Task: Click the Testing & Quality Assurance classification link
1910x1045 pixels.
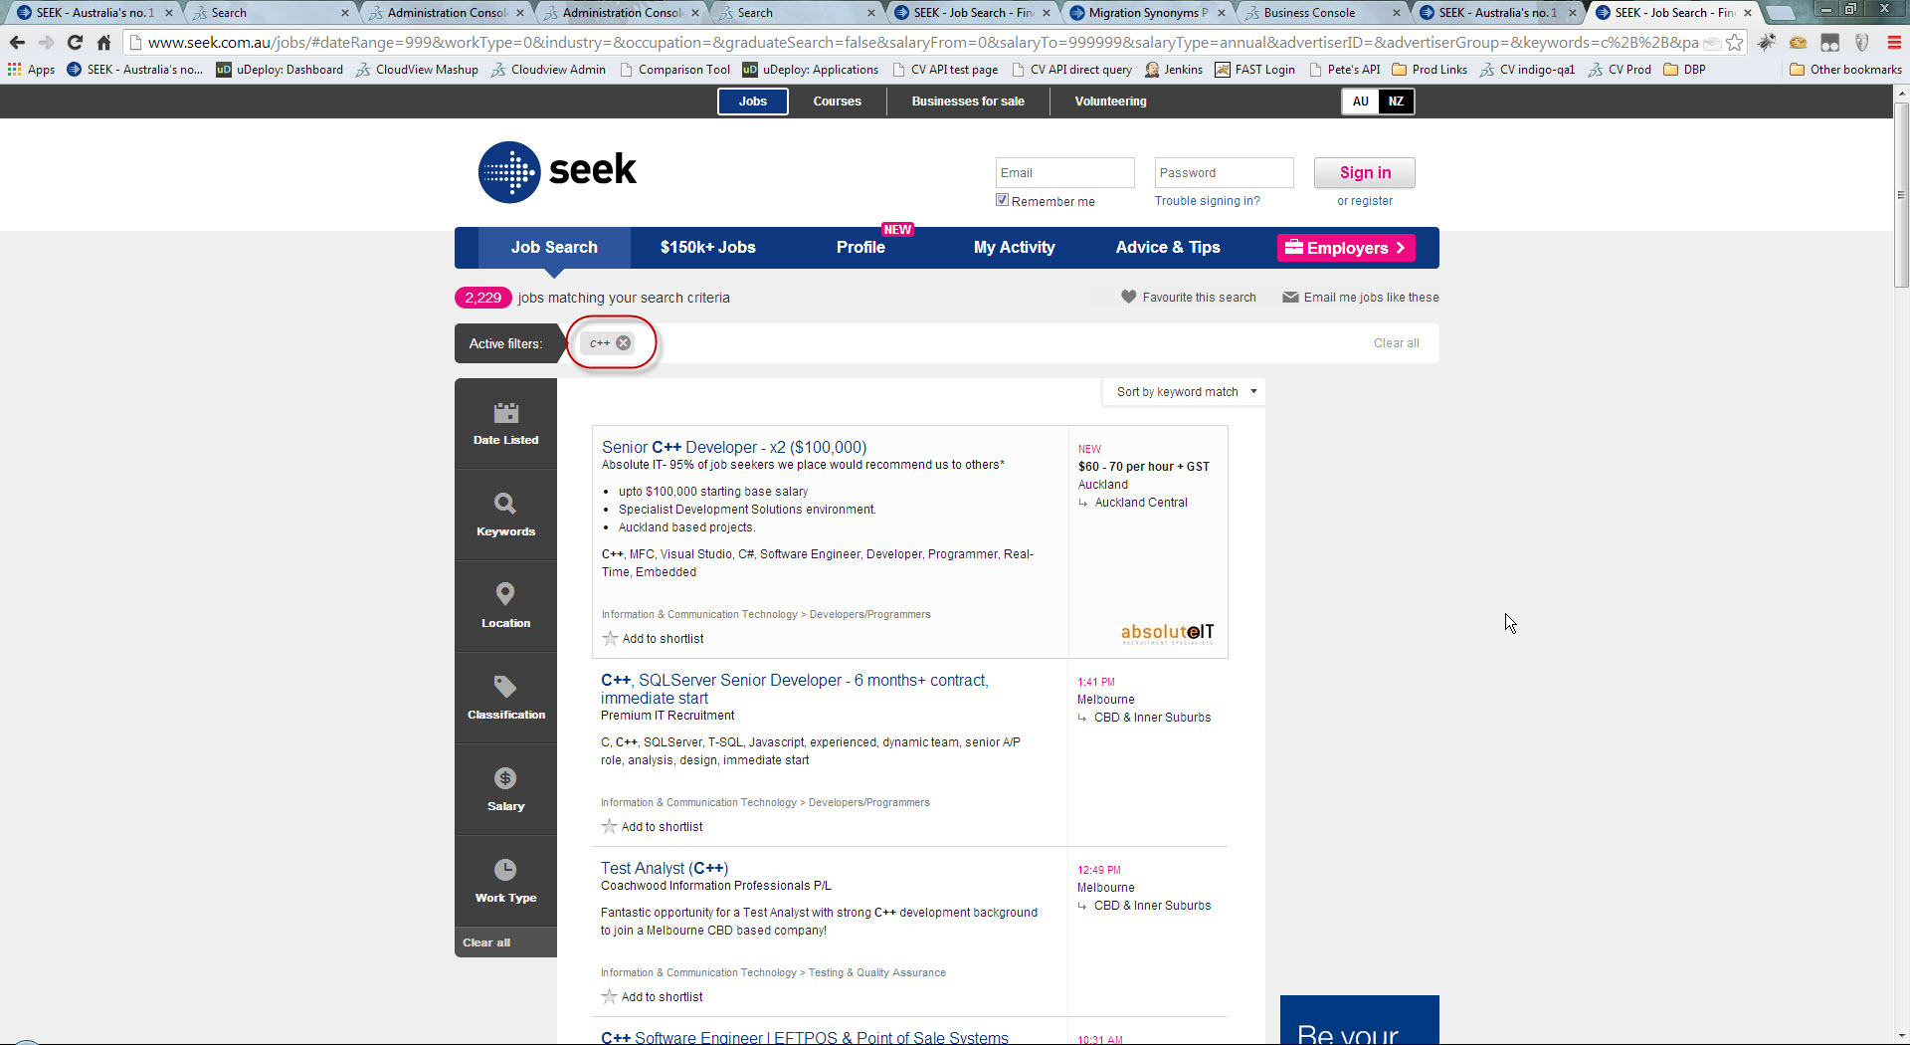Action: (x=876, y=972)
